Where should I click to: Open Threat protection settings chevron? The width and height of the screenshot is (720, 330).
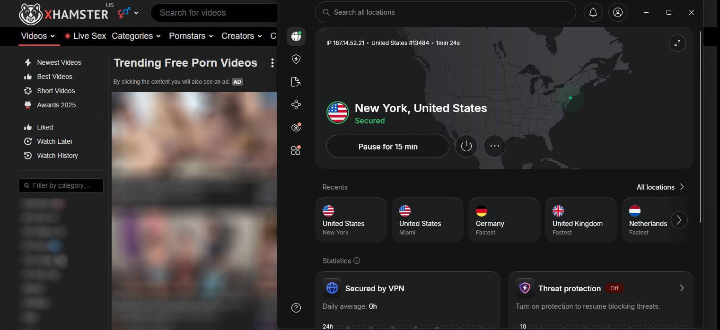coord(682,288)
